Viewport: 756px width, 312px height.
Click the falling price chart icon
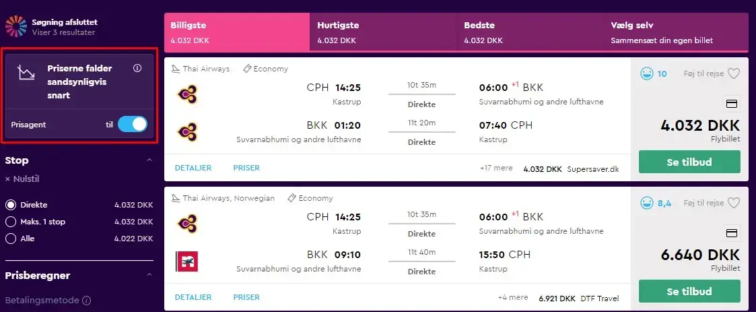[x=26, y=73]
